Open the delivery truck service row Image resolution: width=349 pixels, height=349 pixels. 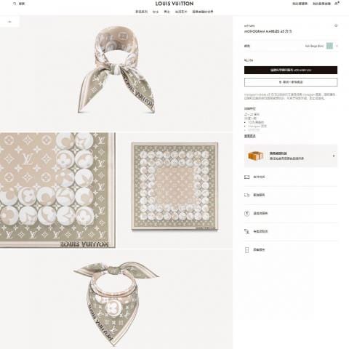coord(291,195)
